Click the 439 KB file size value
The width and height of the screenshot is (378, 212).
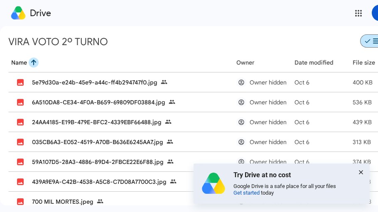pos(362,122)
